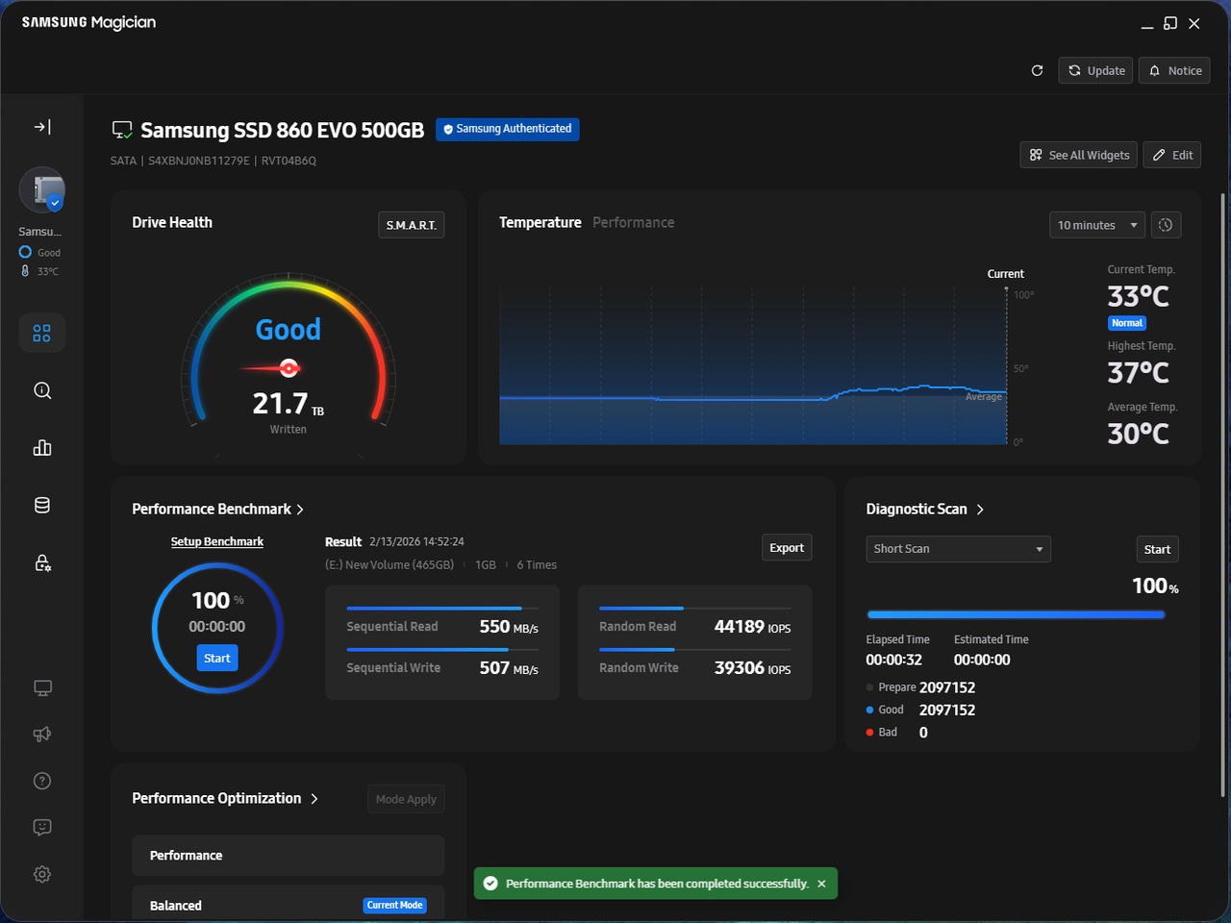Dismiss the benchmark completed notification

[x=821, y=884]
